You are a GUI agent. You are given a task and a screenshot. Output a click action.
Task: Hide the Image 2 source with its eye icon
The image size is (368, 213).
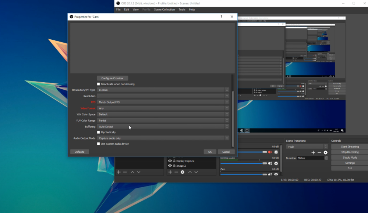170,166
